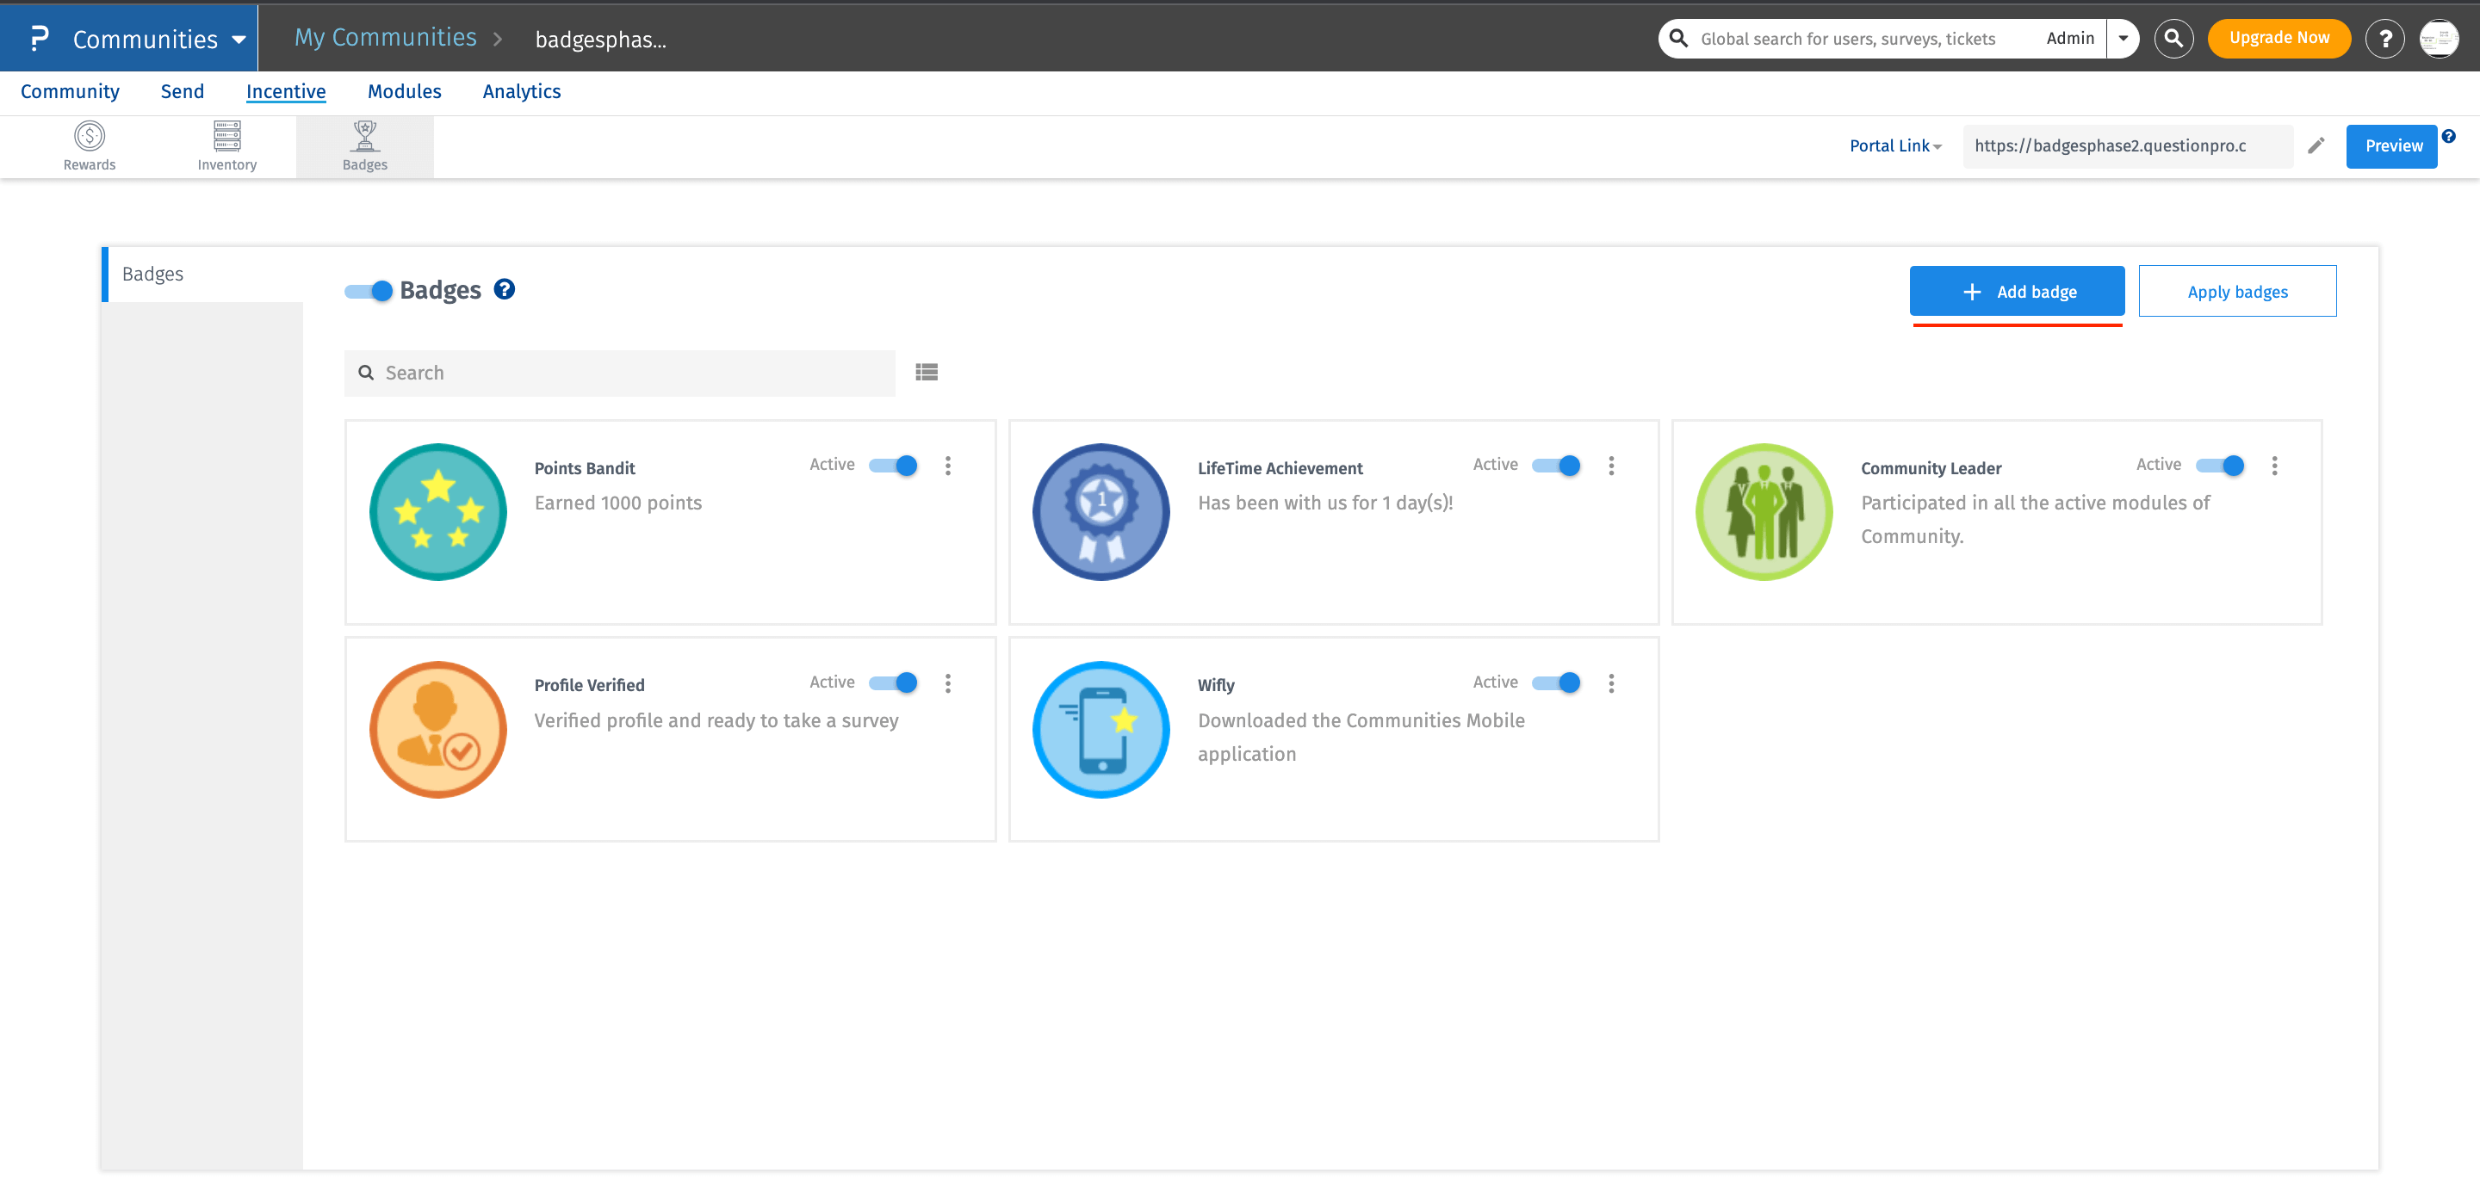This screenshot has width=2480, height=1198.
Task: Open the help question mark in header
Action: (x=2384, y=39)
